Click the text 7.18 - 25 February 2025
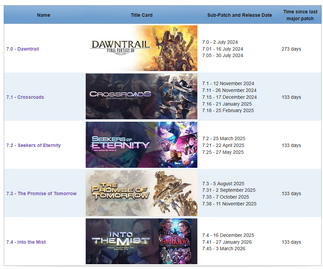This screenshot has width=323, height=269. [228, 110]
